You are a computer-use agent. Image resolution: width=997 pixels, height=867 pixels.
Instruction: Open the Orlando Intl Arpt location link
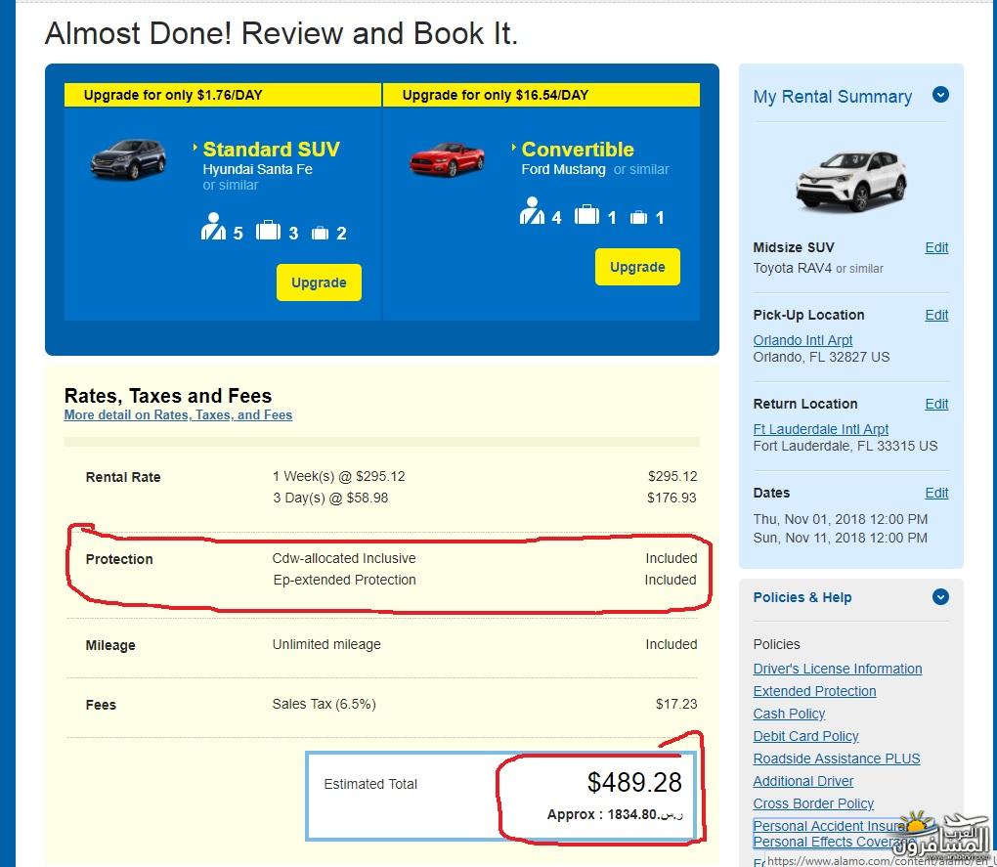tap(802, 340)
